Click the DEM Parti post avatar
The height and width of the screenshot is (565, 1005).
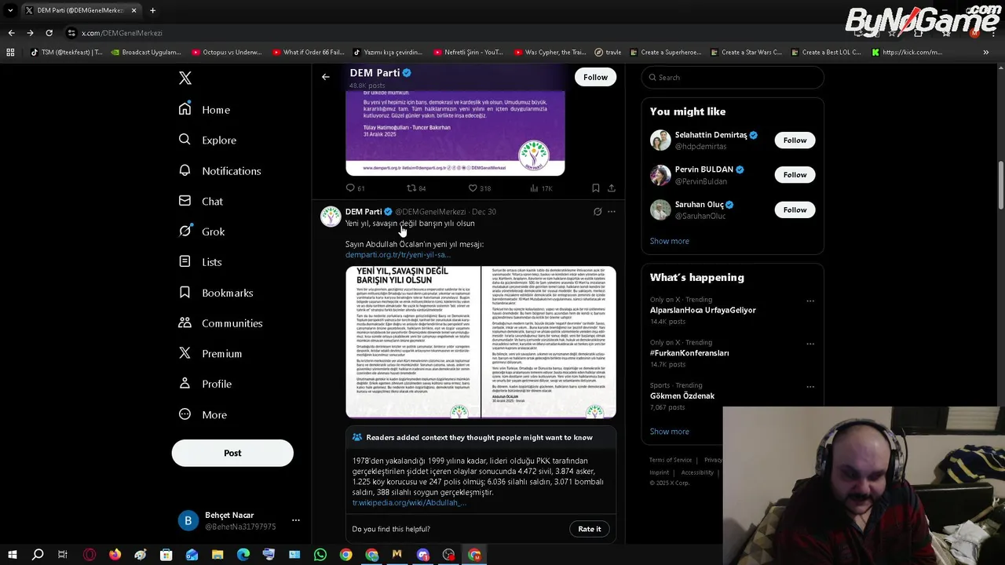click(331, 216)
